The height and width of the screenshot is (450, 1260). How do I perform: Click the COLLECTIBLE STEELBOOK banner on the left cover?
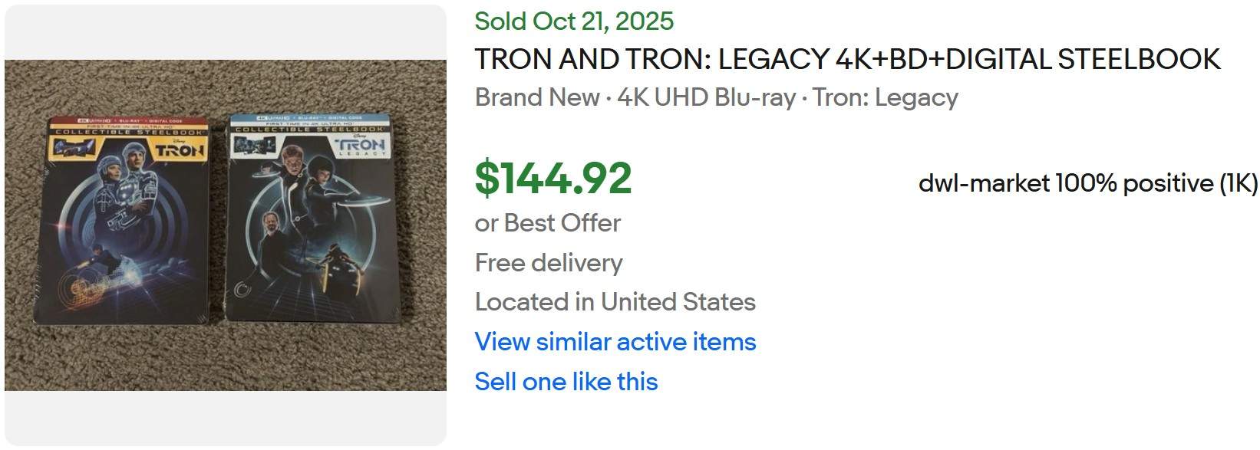(123, 131)
